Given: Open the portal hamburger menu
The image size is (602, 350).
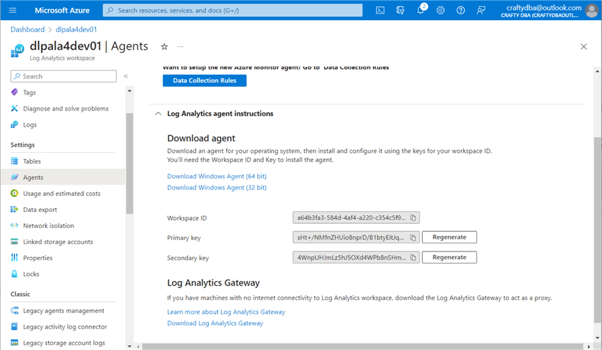Looking at the screenshot, I should (x=13, y=10).
